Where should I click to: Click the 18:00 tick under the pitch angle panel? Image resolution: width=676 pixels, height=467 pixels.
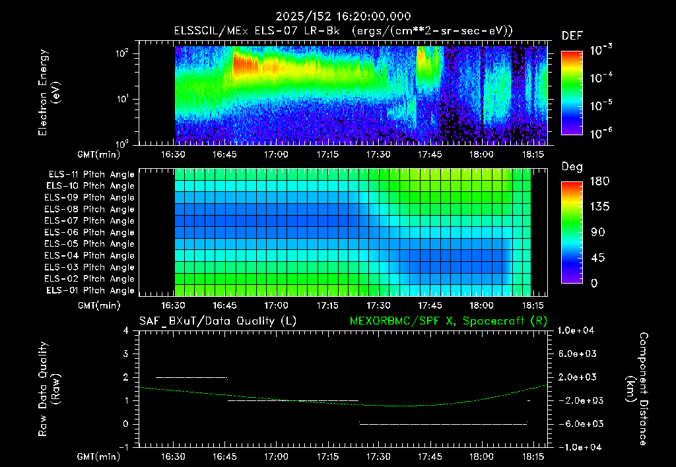pyautogui.click(x=481, y=305)
